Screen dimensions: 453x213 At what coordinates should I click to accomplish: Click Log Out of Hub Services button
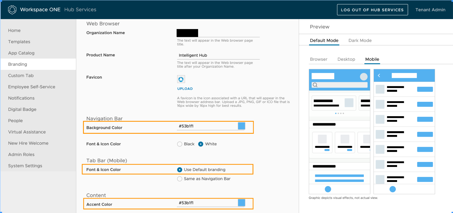[372, 10]
